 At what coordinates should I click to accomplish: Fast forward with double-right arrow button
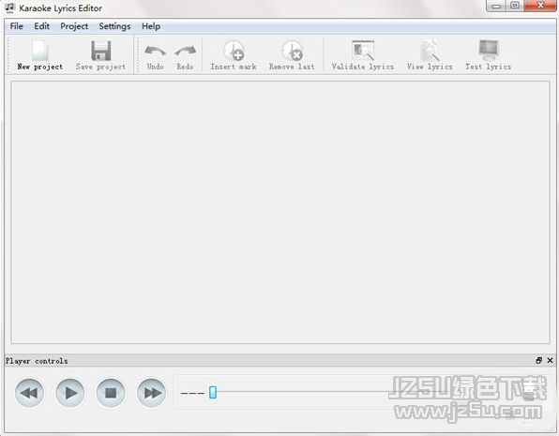152,393
